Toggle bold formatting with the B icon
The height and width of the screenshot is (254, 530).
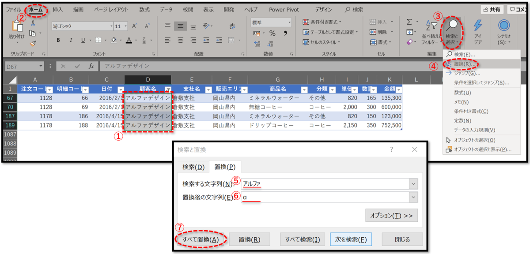coord(57,40)
